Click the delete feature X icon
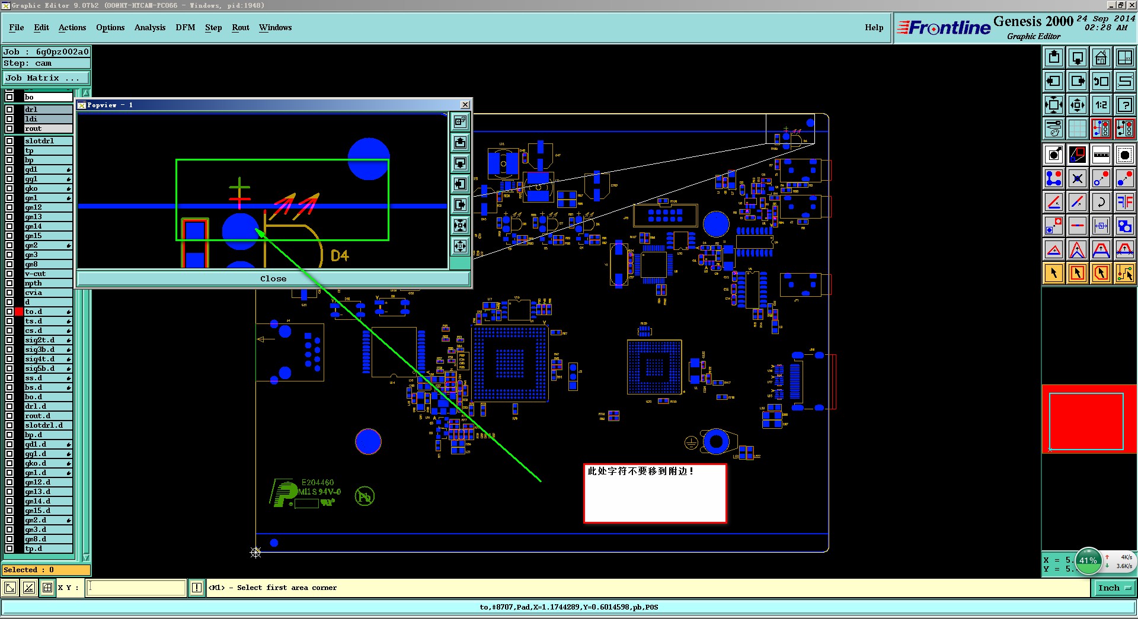The width and height of the screenshot is (1138, 619). click(x=1078, y=178)
